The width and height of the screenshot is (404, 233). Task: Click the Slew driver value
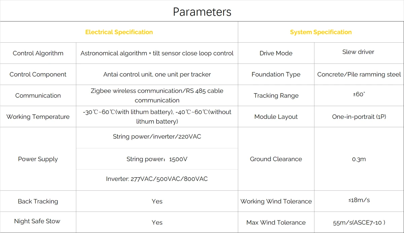tap(358, 52)
